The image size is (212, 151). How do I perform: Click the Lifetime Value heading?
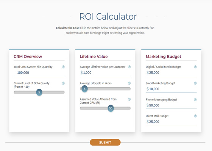(94, 57)
